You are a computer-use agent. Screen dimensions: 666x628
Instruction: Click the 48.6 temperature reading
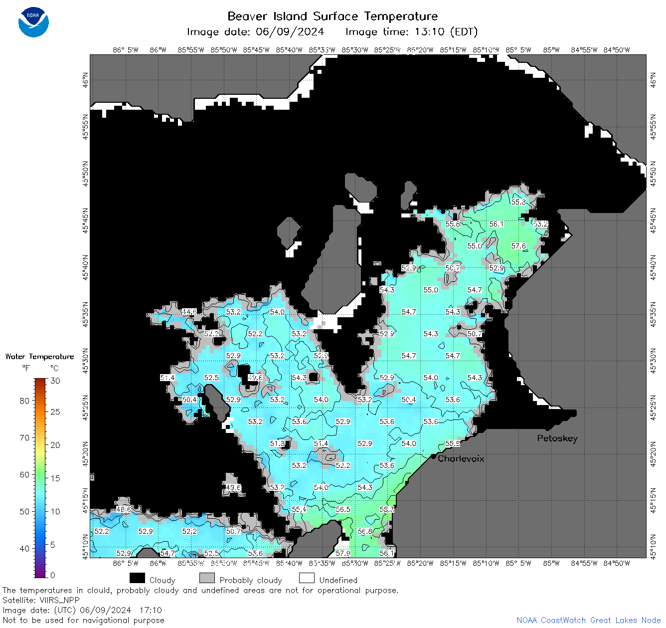coord(124,509)
